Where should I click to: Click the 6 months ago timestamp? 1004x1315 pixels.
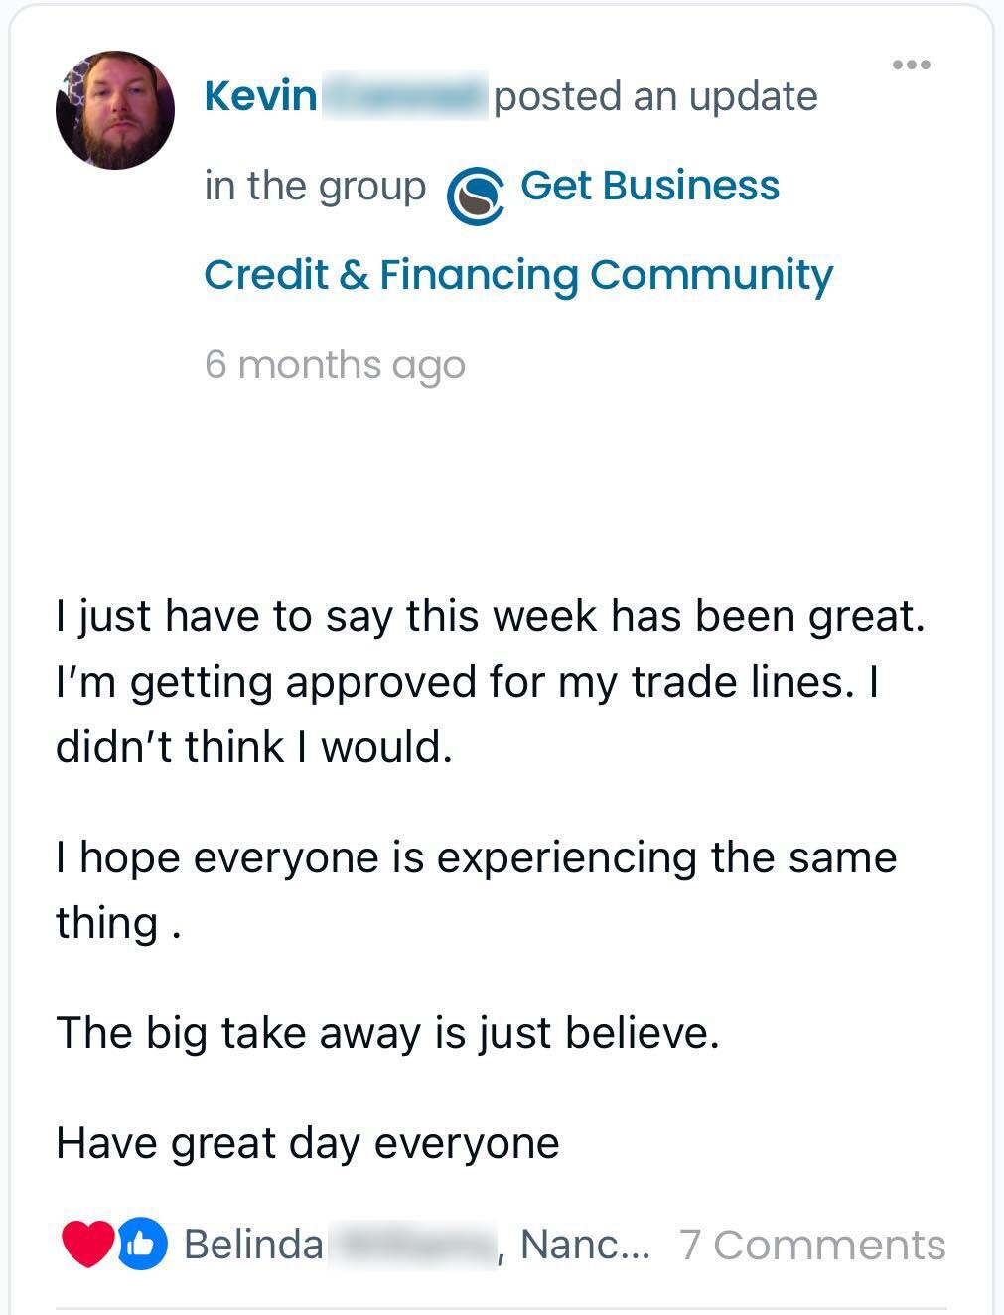pos(335,365)
